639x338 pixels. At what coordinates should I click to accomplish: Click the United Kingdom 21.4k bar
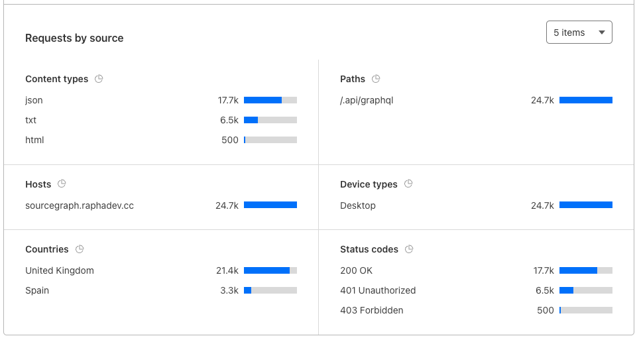point(270,270)
